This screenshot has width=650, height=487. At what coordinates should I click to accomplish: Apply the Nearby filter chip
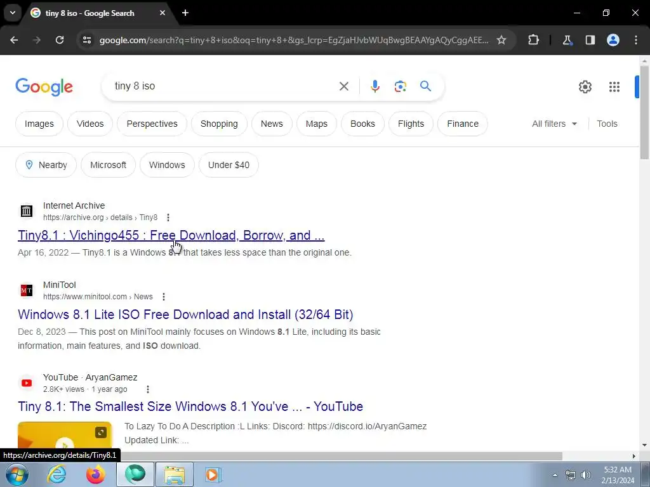[46, 165]
